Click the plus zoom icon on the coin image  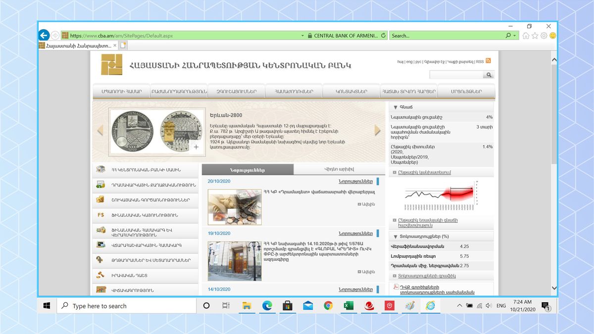pos(196,147)
